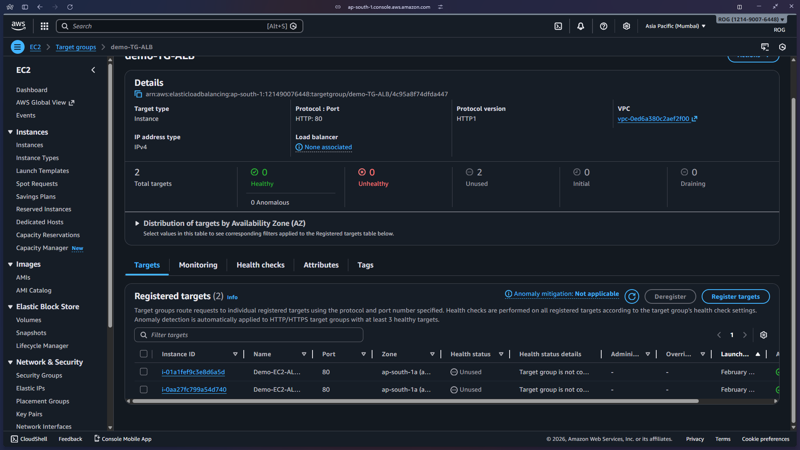Toggle the hamburger navigation menu
This screenshot has width=800, height=450.
click(x=17, y=47)
